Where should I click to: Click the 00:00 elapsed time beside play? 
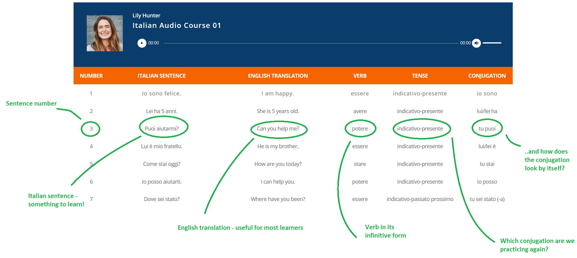point(153,43)
